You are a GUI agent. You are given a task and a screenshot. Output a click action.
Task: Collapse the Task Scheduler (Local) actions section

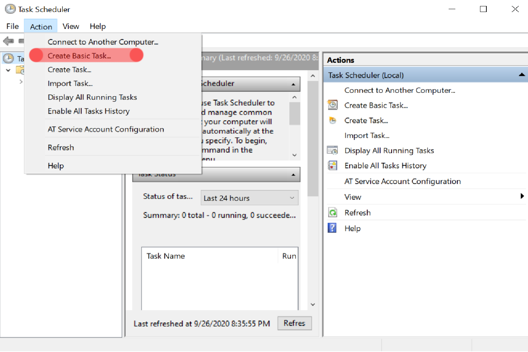pyautogui.click(x=522, y=75)
